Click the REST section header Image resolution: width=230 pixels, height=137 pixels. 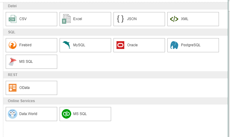pos(115,75)
